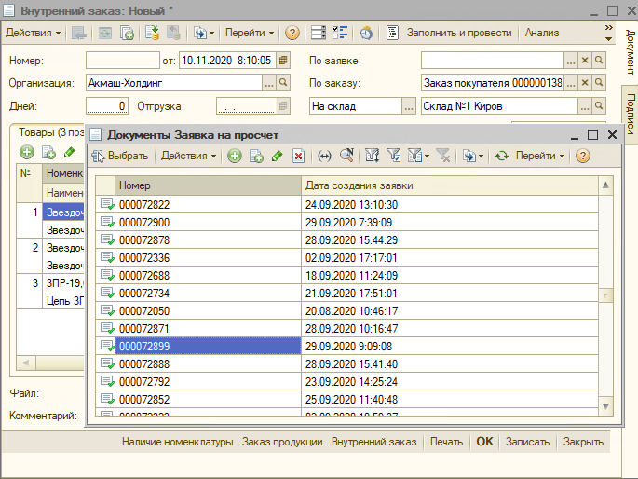Viewport: 638px width, 479px height.
Task: Select document 000072050 in the list
Action: [x=346, y=311]
